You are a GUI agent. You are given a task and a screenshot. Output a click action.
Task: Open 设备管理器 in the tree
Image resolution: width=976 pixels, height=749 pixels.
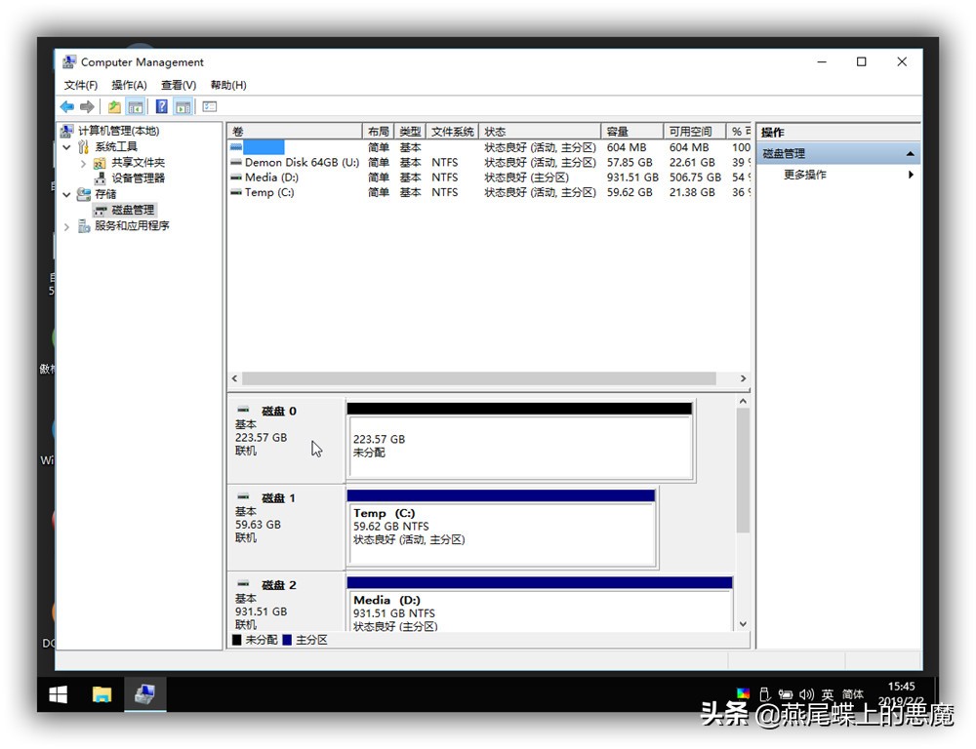coord(138,178)
